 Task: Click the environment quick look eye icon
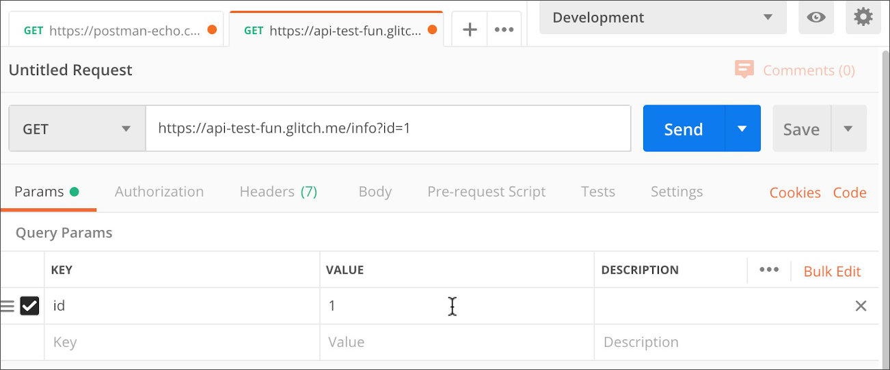pyautogui.click(x=816, y=17)
